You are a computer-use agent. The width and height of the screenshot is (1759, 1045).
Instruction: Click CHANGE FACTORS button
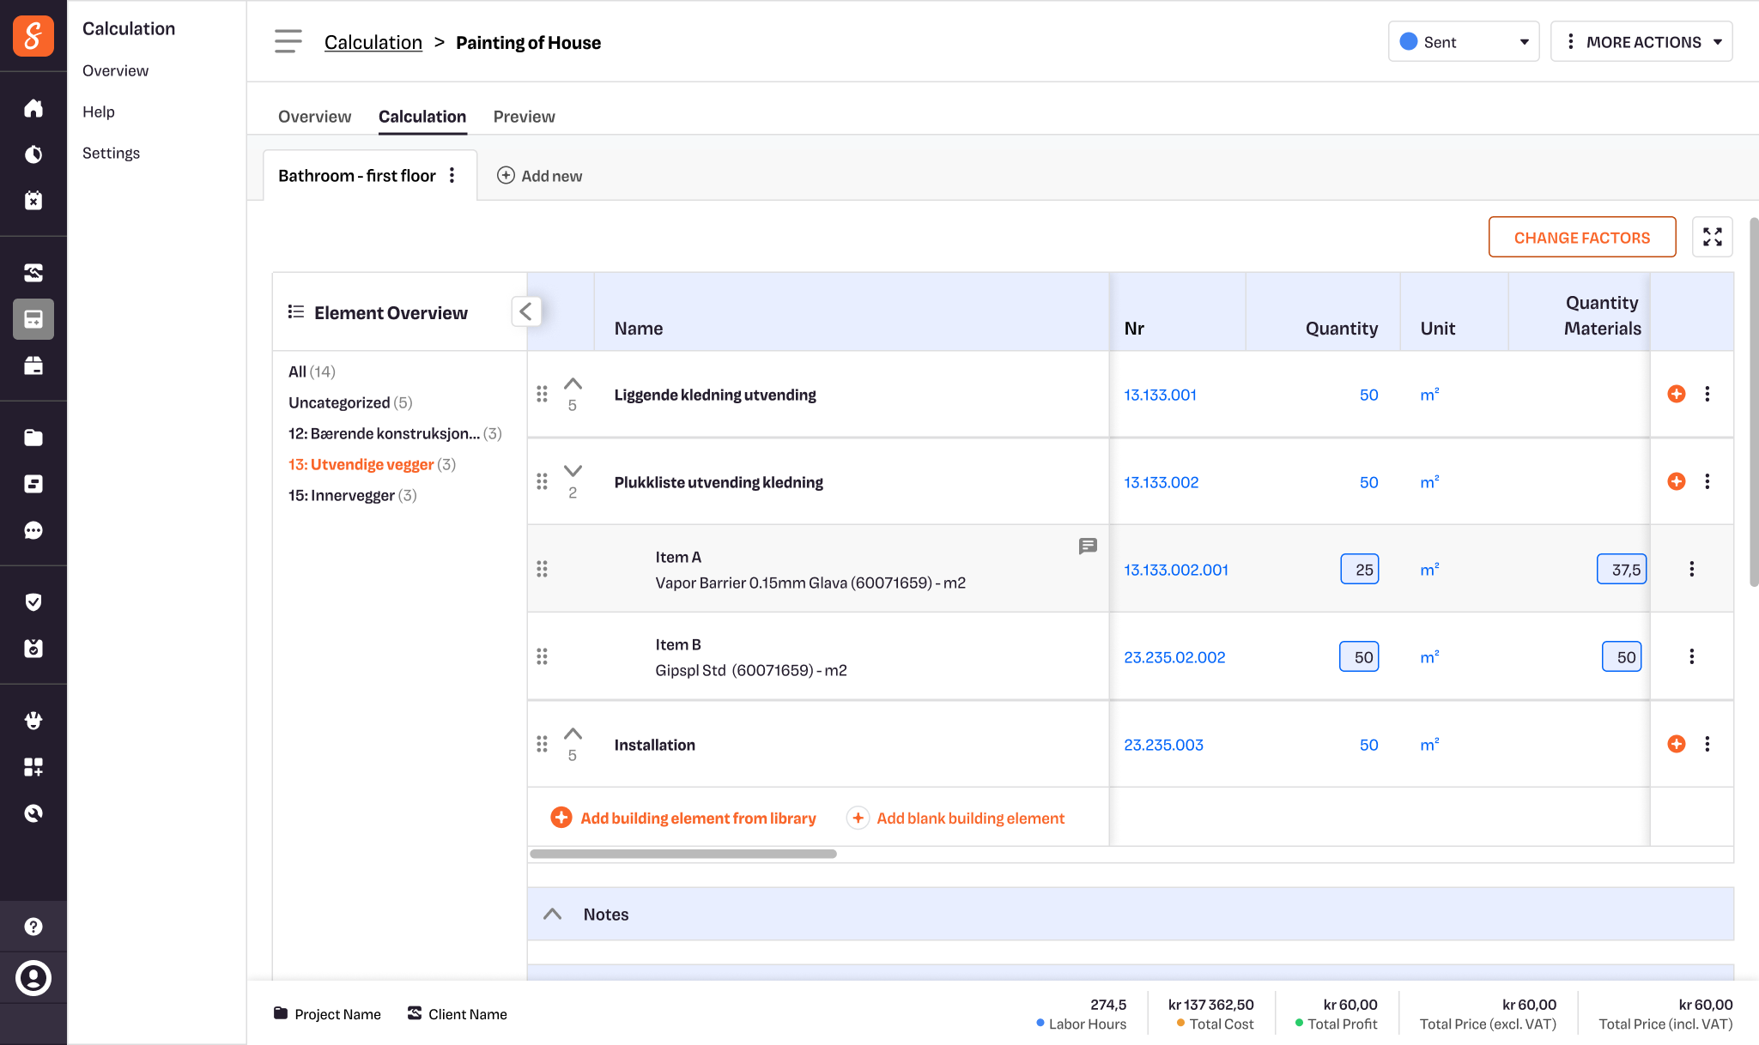1584,237
